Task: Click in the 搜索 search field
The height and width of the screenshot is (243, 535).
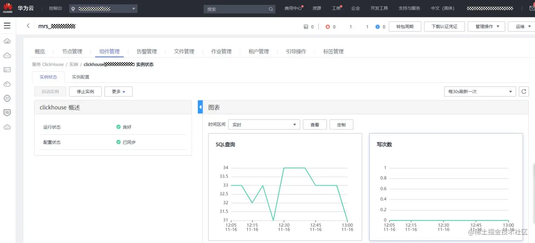Action: [x=239, y=9]
